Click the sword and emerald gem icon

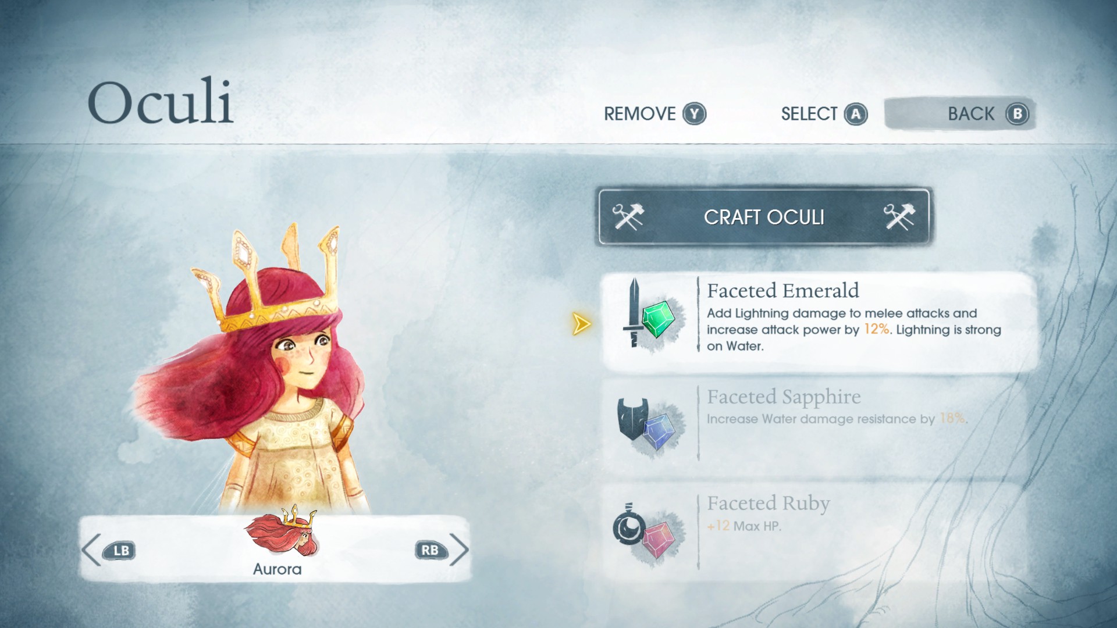coord(649,314)
